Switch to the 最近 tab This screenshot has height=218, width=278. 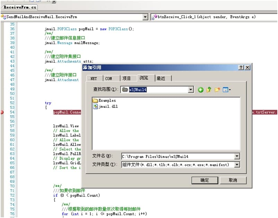(163, 78)
